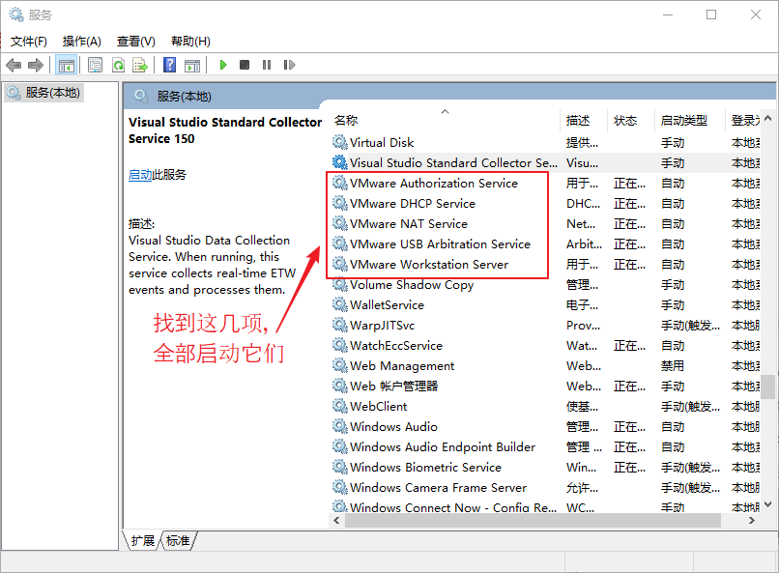Open the 查看(V) menu
Image resolution: width=779 pixels, height=573 pixels.
click(136, 42)
